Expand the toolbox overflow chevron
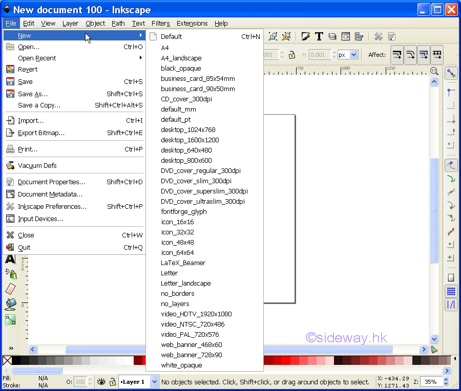 (x=11, y=348)
